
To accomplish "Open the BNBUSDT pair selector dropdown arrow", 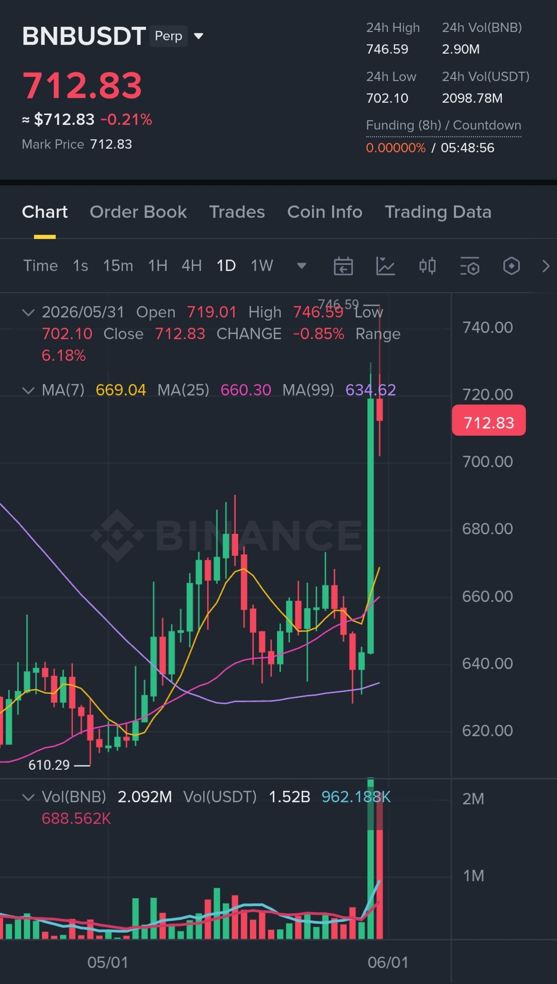I will pyautogui.click(x=199, y=36).
